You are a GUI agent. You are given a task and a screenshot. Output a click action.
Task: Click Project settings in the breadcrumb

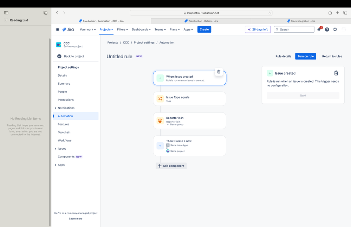144,43
